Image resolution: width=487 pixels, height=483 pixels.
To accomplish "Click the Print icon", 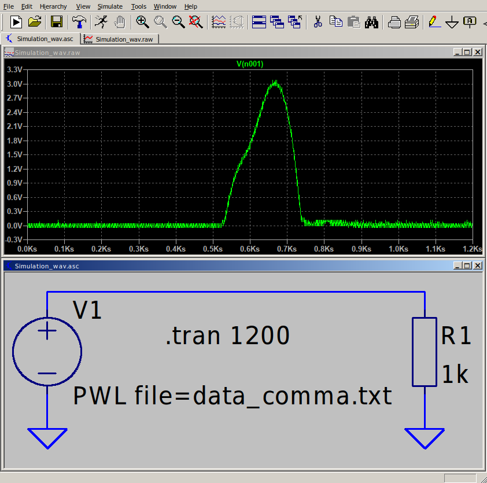I will coord(412,22).
